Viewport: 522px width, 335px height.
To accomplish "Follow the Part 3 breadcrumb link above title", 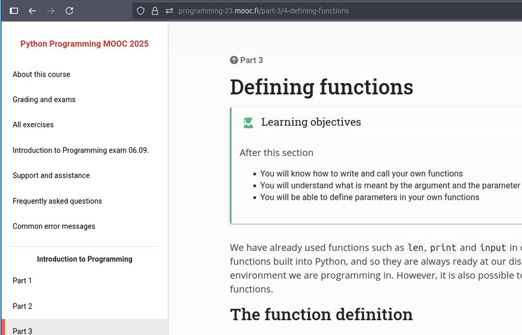I will coord(252,60).
